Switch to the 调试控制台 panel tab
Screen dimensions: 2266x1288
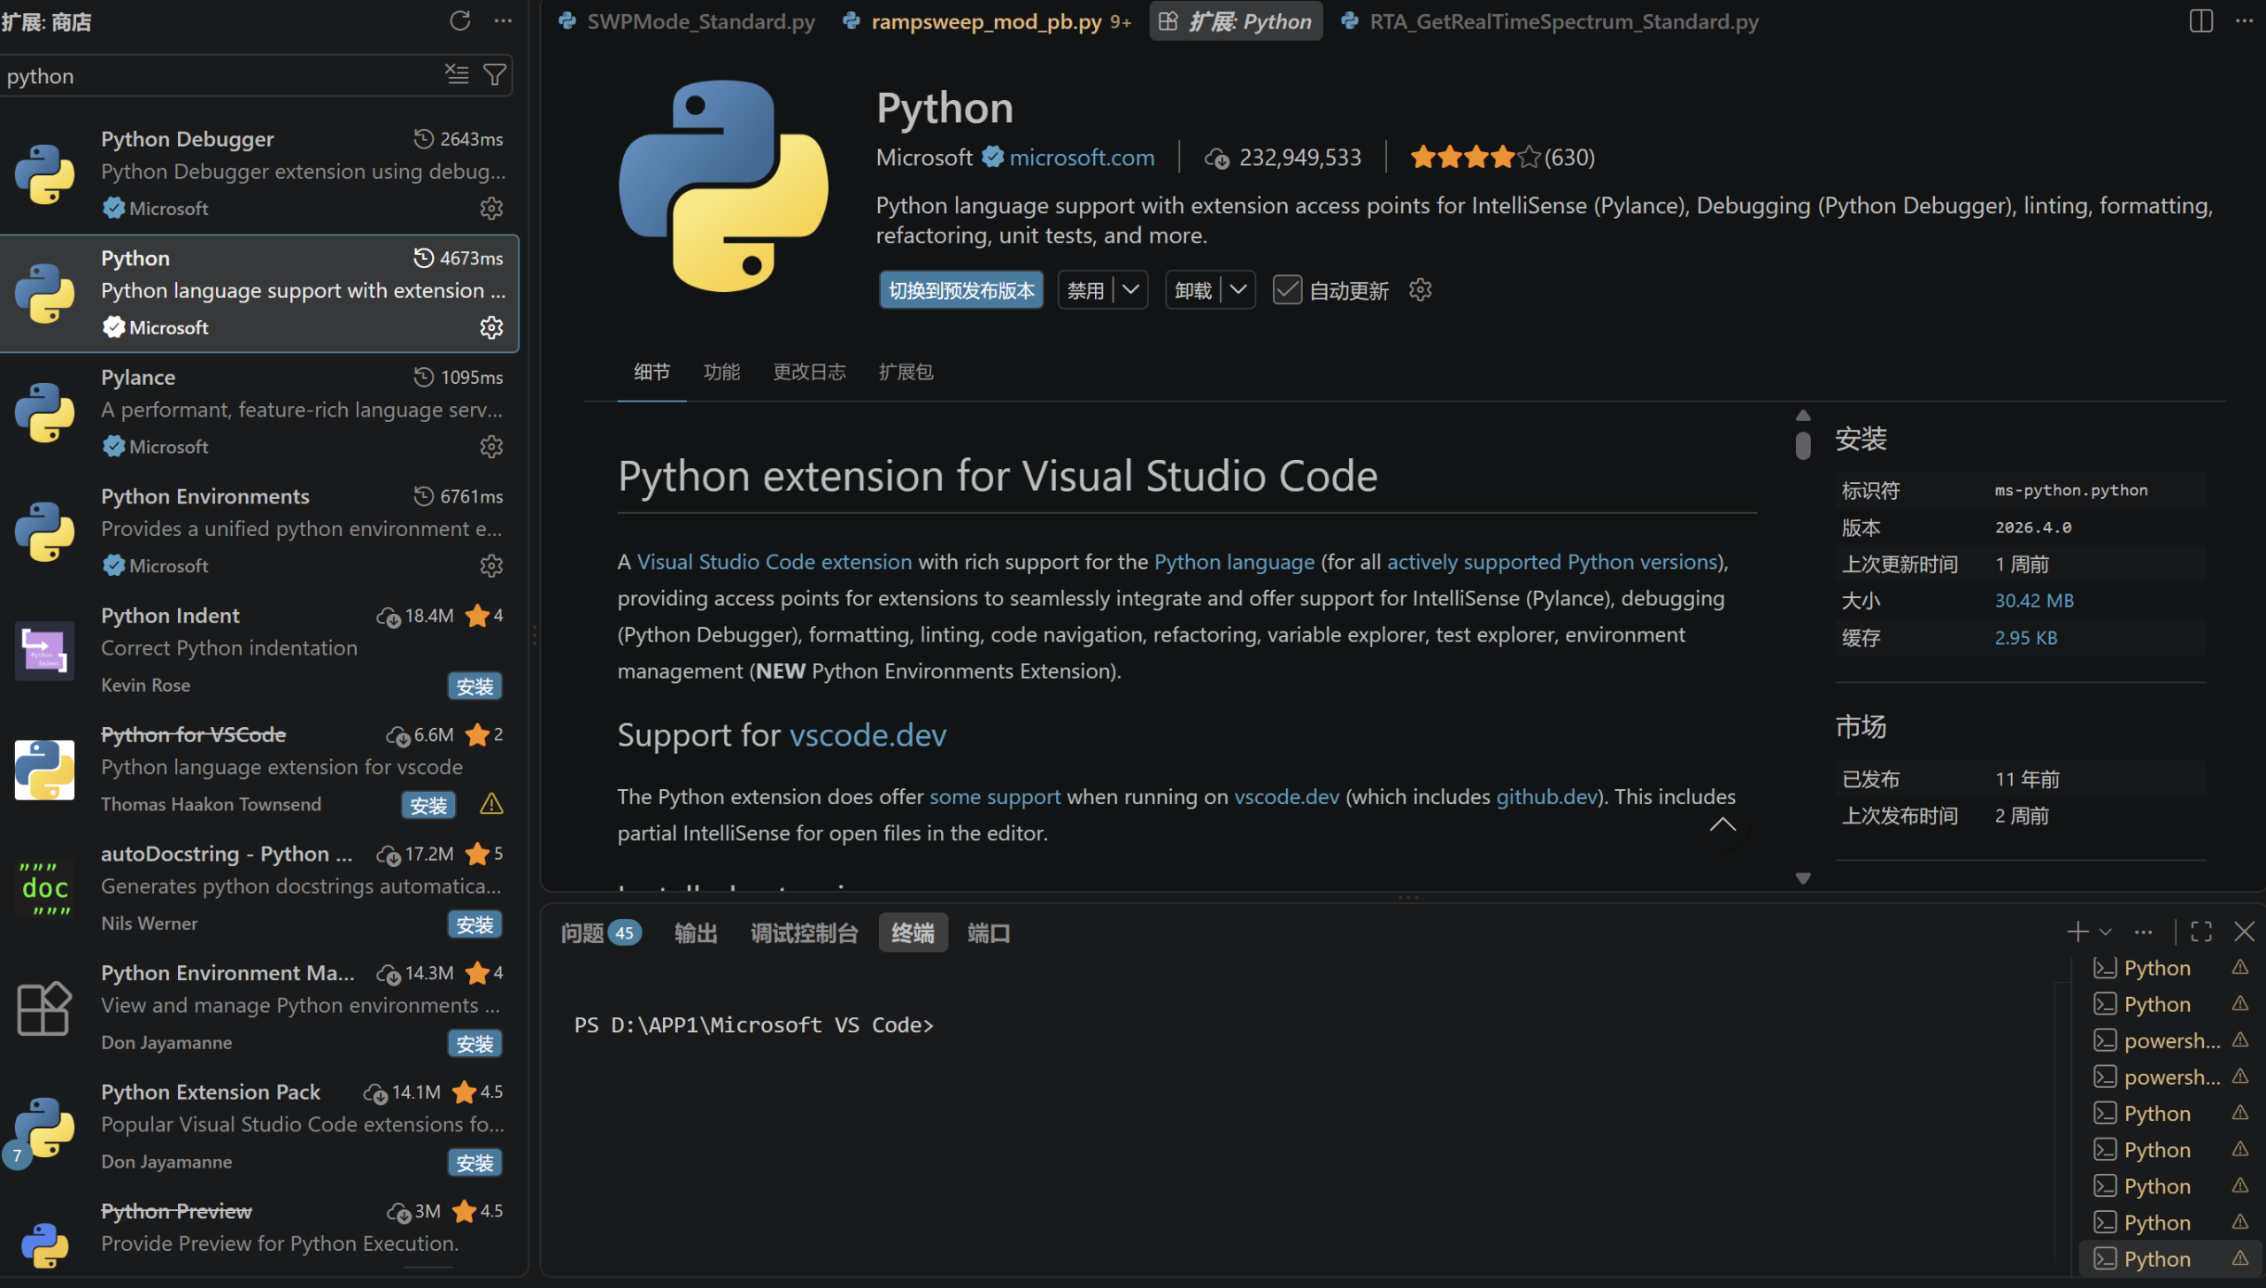tap(804, 933)
